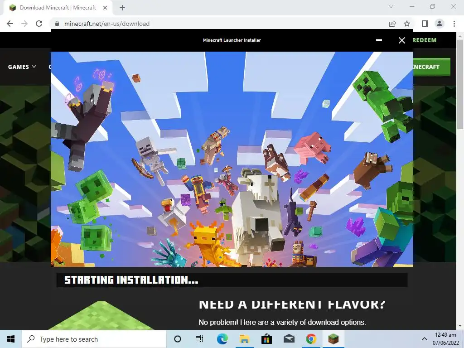Click the 'No problem! Here are a variety' text

[282, 322]
